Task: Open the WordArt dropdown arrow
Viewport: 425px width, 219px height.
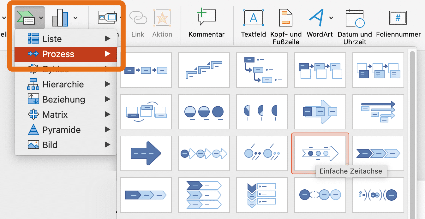Action: [x=331, y=17]
